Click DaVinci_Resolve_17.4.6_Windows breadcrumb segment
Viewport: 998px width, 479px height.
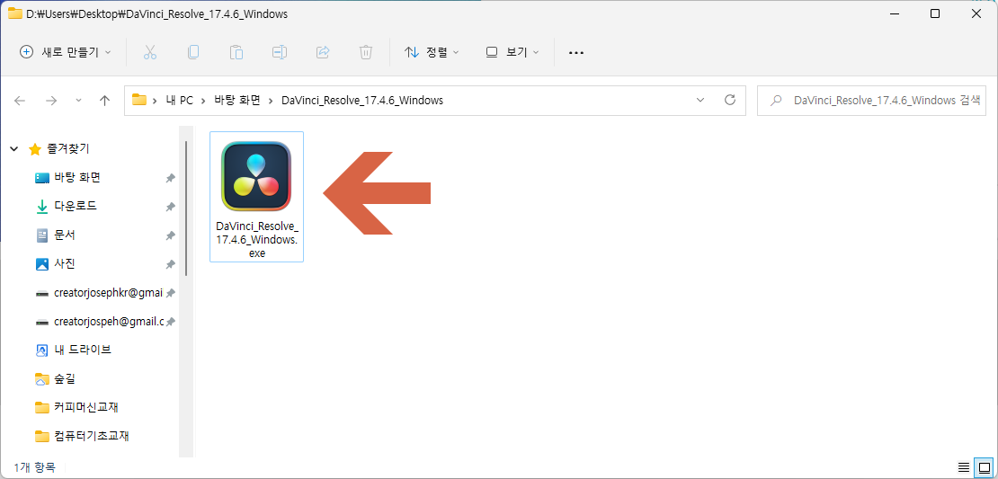362,101
